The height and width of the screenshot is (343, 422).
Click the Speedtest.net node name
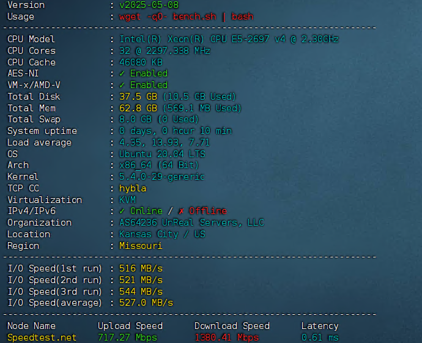pyautogui.click(x=42, y=337)
